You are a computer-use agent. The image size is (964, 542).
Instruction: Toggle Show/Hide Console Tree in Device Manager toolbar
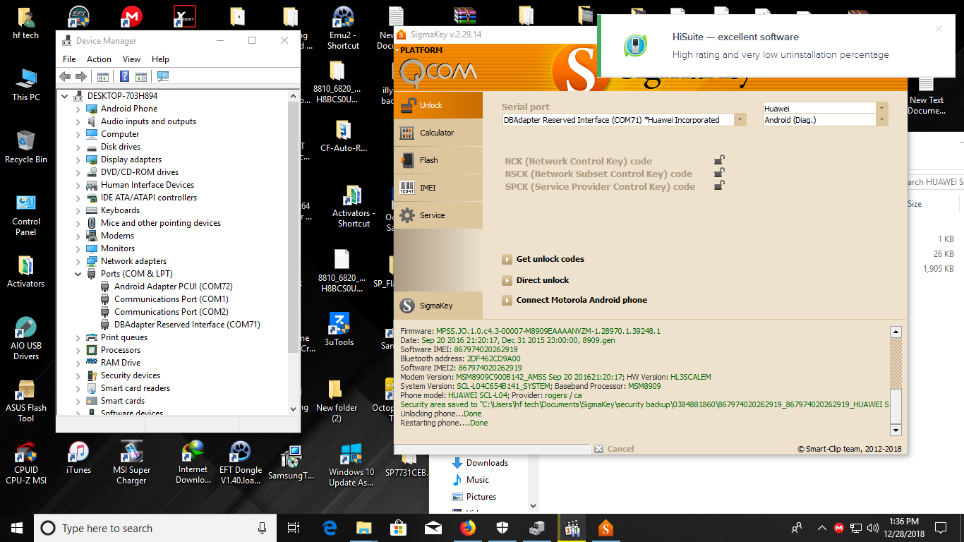pyautogui.click(x=103, y=76)
